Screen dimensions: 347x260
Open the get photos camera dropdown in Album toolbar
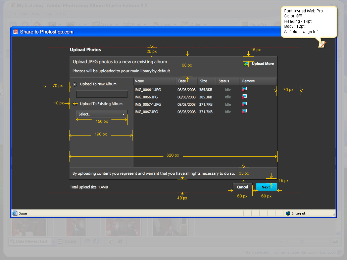tap(60, 24)
